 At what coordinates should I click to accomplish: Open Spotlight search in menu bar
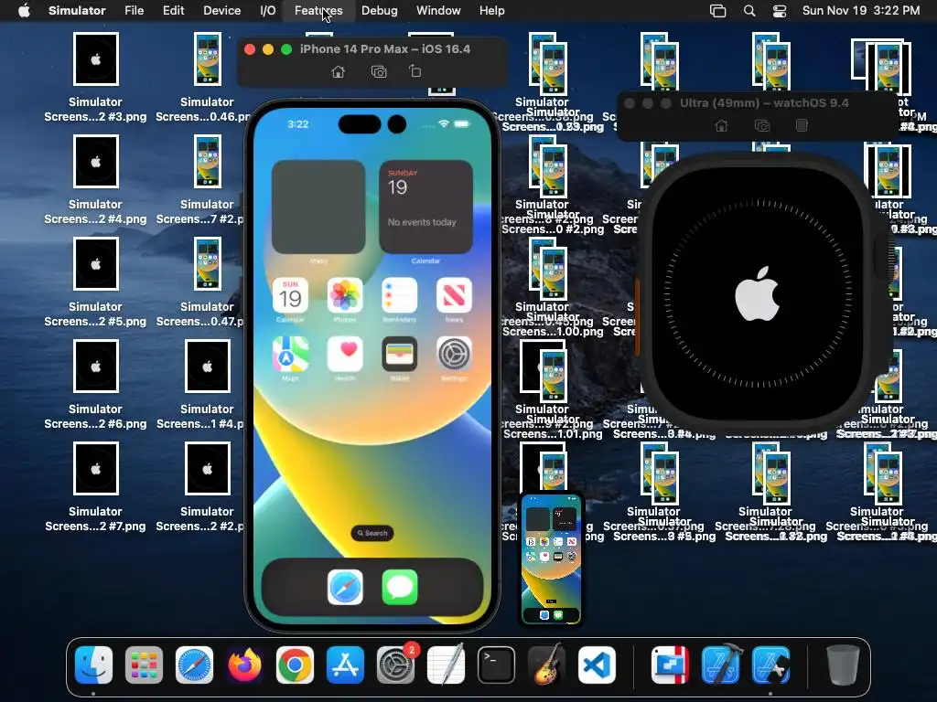point(749,11)
